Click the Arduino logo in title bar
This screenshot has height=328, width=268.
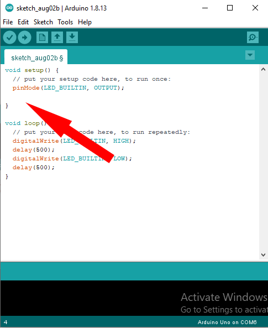pyautogui.click(x=9, y=8)
